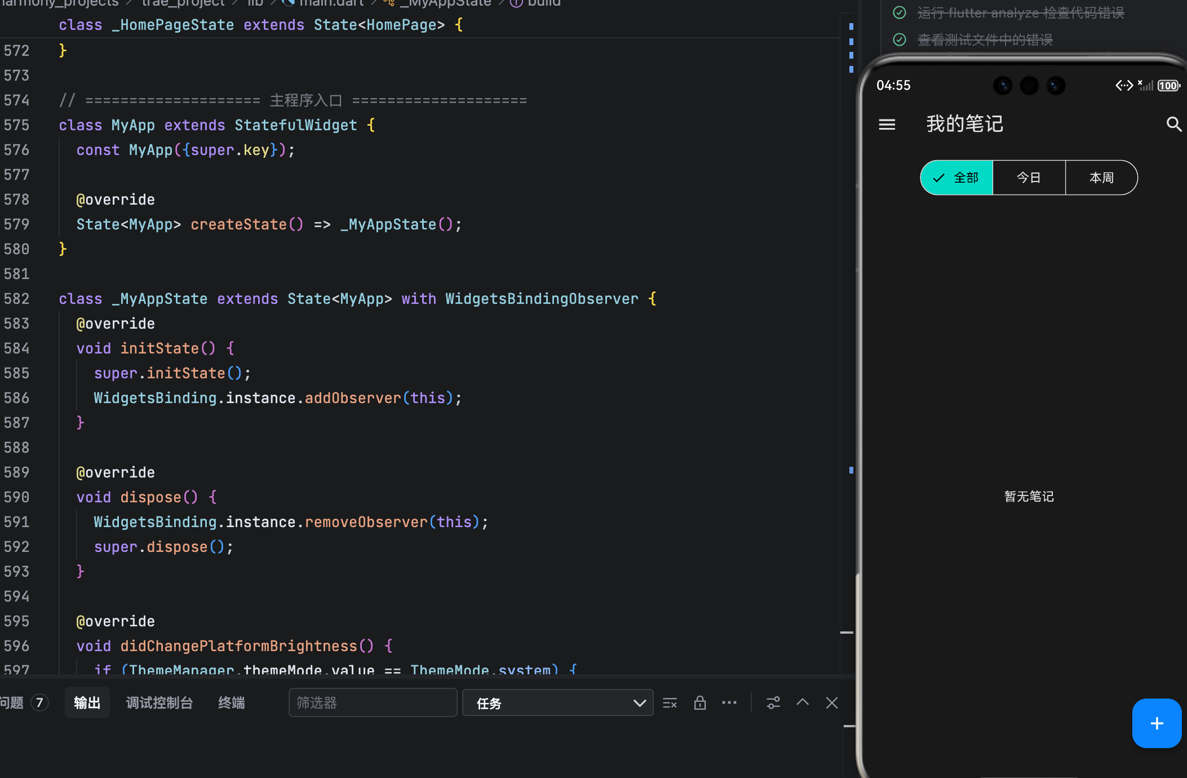The width and height of the screenshot is (1187, 778).
Task: Switch to the 终端 tab
Action: (x=231, y=703)
